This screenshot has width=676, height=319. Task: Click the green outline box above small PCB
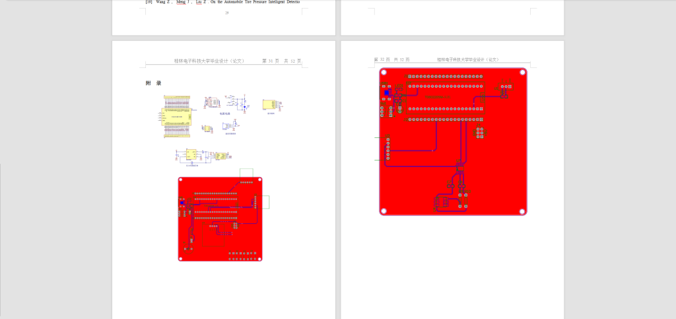pyautogui.click(x=246, y=173)
